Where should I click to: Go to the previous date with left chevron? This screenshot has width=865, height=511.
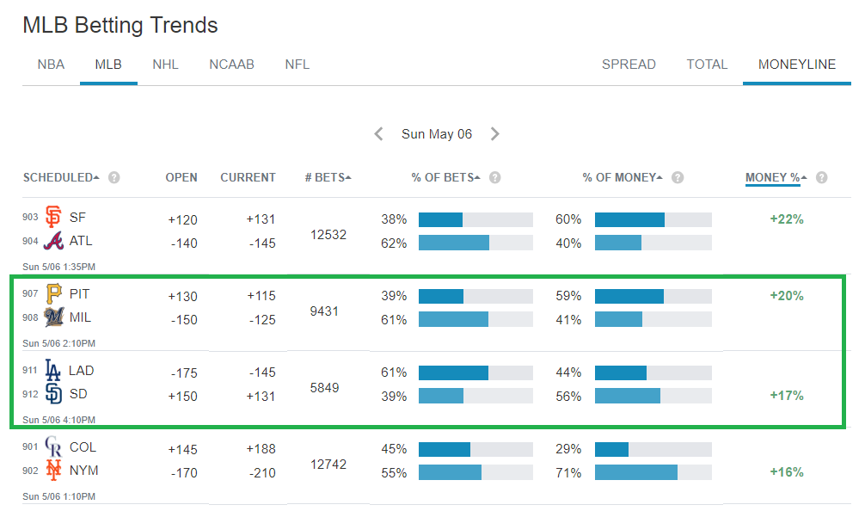[378, 134]
